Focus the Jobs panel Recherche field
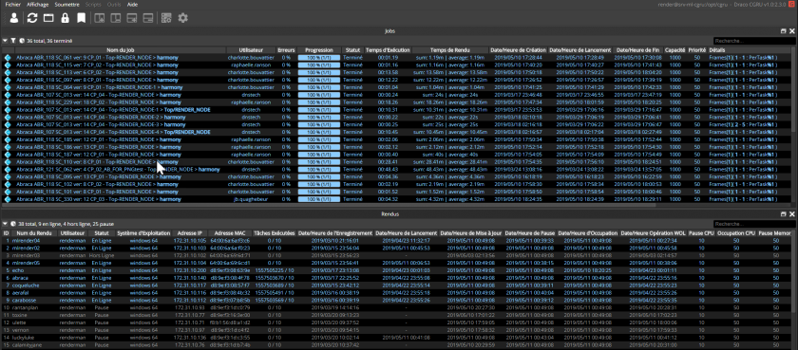798x350 pixels. click(x=754, y=41)
